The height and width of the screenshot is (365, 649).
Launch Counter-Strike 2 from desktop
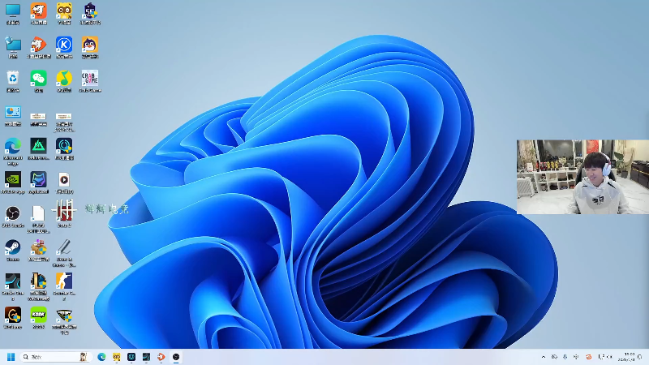[x=64, y=286]
